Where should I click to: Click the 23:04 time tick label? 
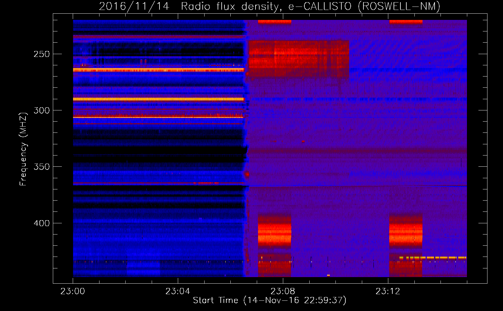(x=178, y=291)
